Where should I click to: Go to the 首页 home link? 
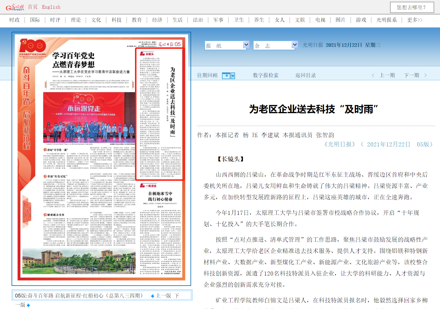(33, 7)
